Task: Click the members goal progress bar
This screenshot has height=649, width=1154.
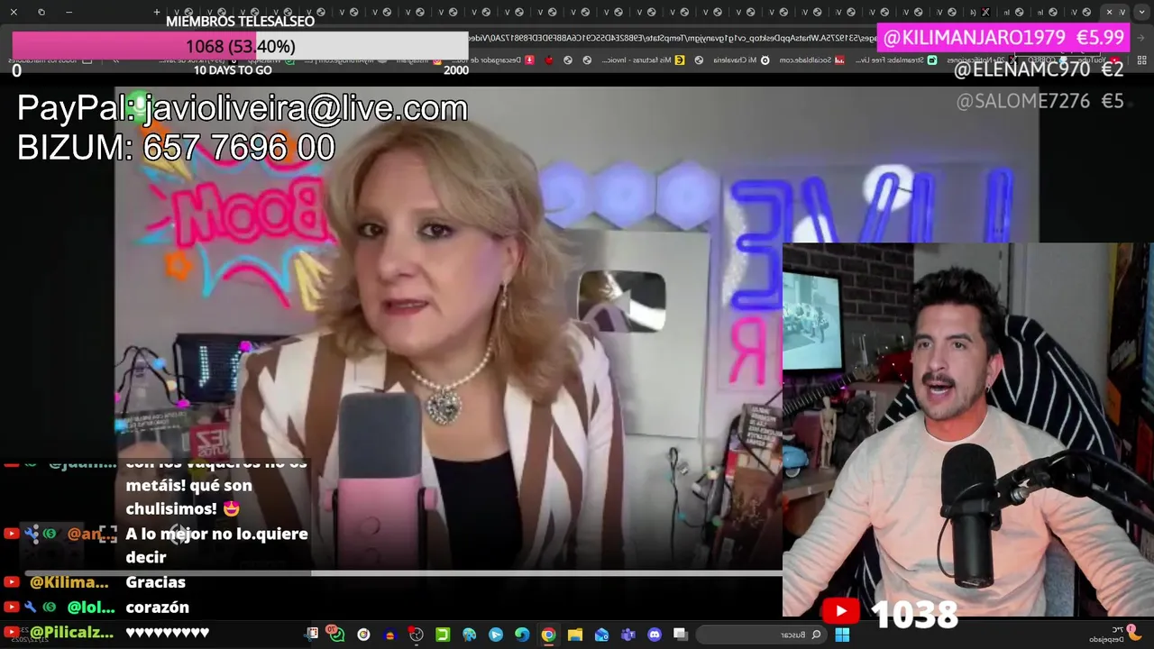Action: click(240, 46)
